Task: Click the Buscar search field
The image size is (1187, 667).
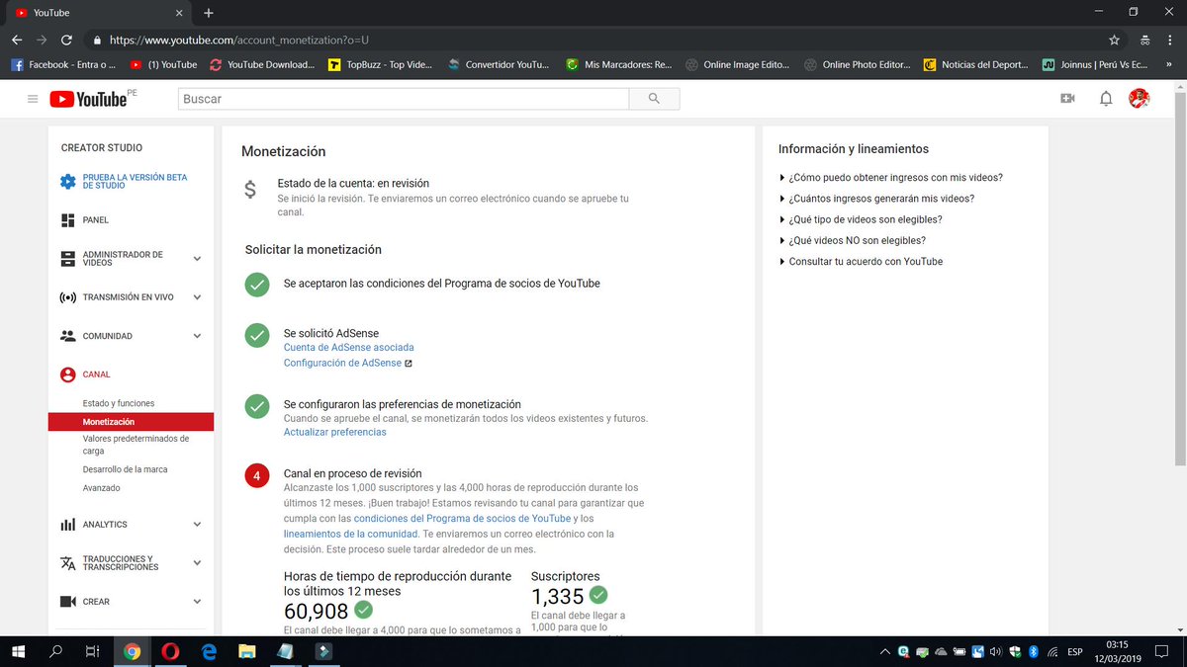Action: (x=404, y=99)
